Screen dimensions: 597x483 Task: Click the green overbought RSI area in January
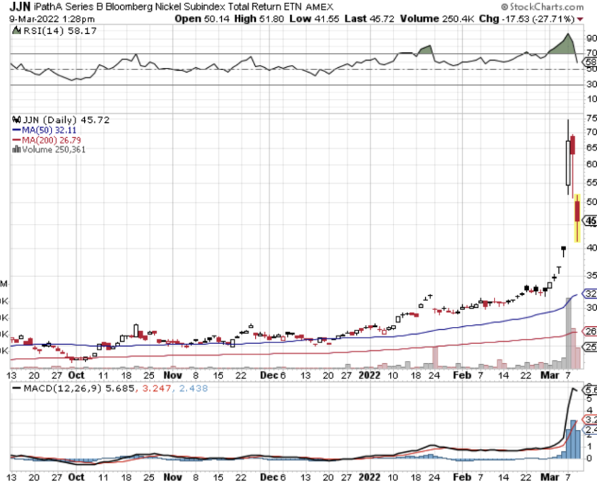pos(427,50)
